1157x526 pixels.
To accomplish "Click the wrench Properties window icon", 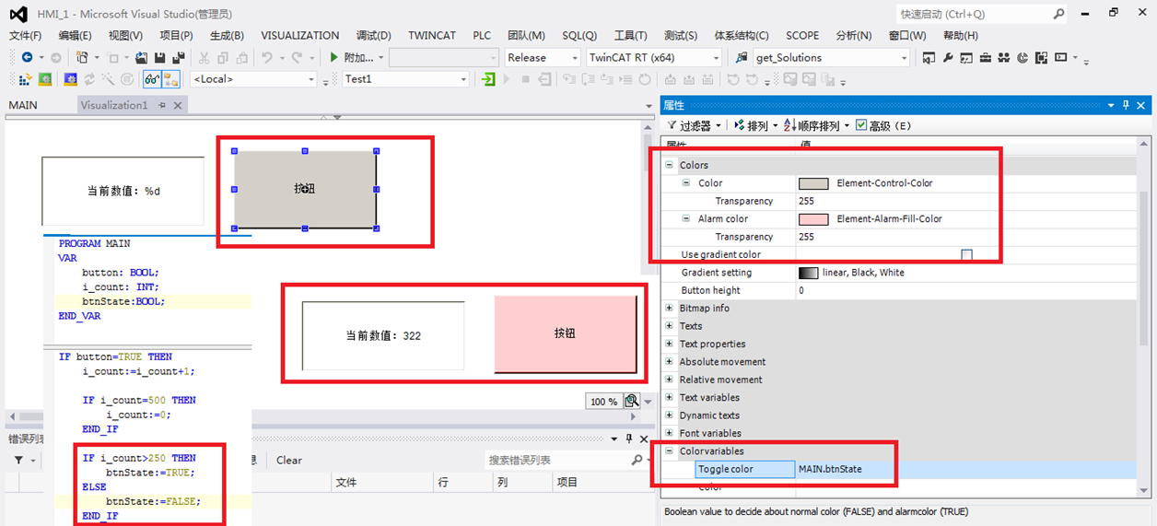I will coord(947,57).
